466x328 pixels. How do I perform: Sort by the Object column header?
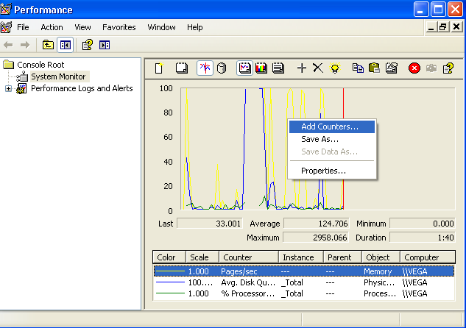click(381, 257)
